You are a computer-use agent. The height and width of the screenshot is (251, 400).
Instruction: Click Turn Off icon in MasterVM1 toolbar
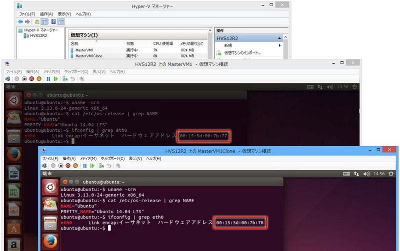tap(24, 79)
